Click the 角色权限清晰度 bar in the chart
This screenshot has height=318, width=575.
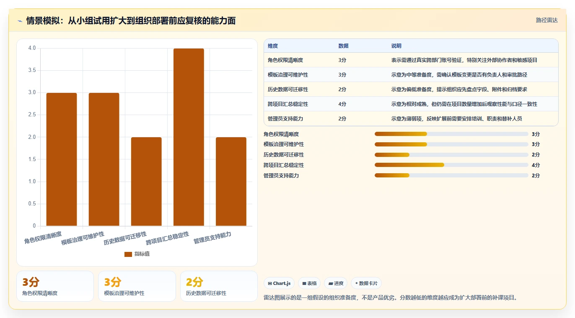click(x=62, y=159)
